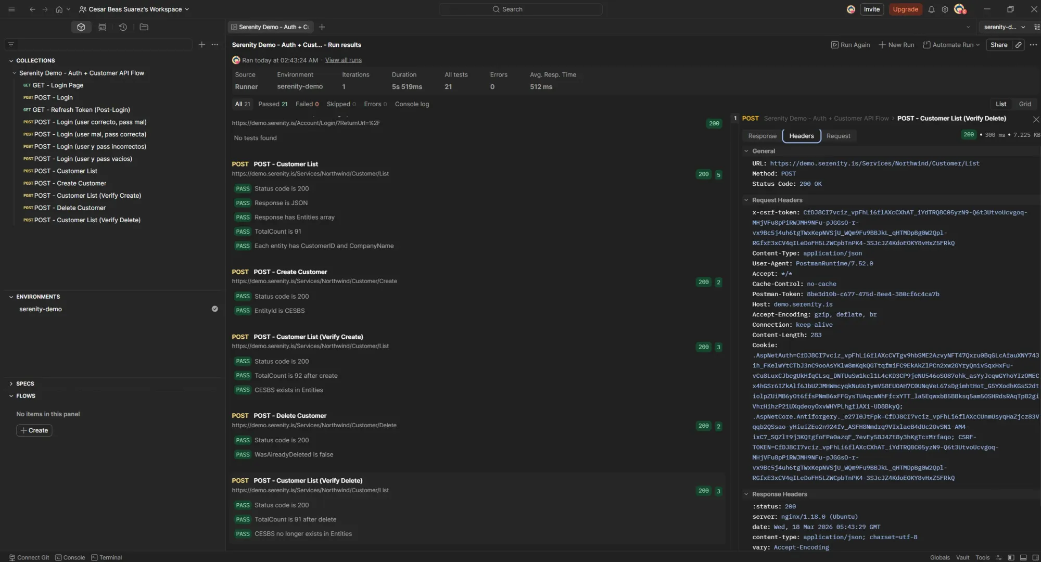Image resolution: width=1041 pixels, height=562 pixels.
Task: Open the Terminal from the bottom bar
Action: (x=107, y=557)
